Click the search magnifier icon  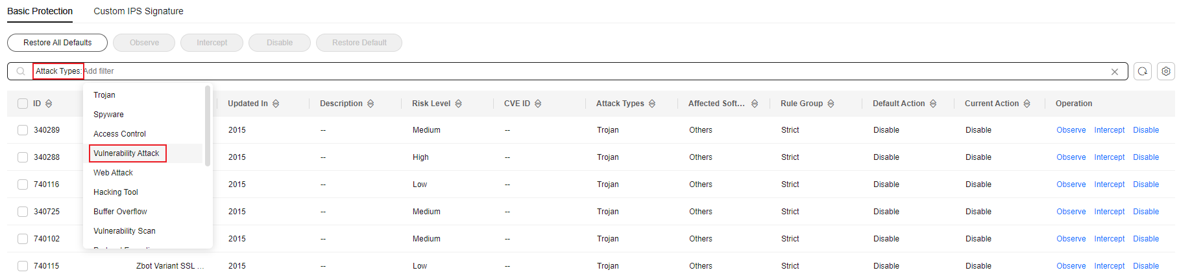point(21,71)
